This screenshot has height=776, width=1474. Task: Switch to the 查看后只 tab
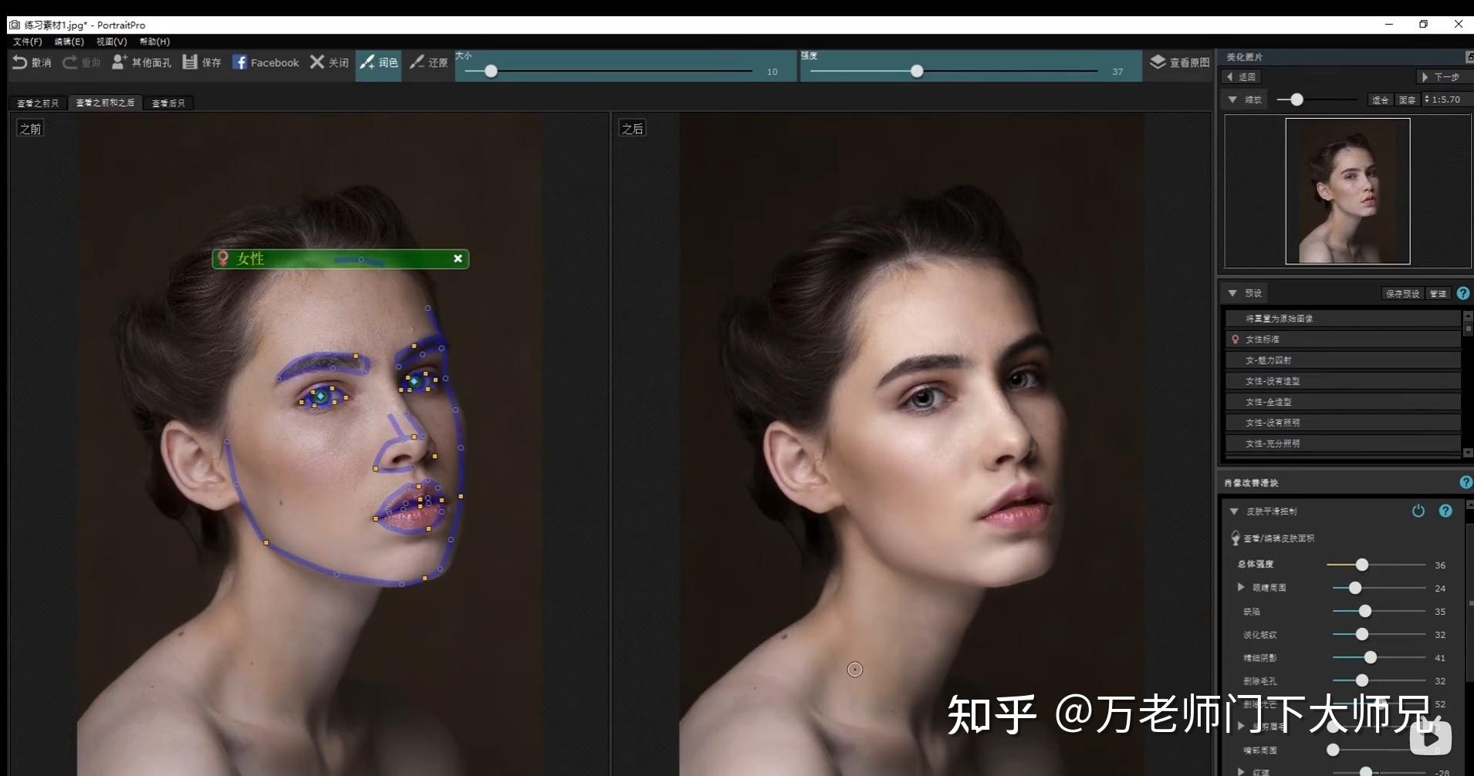click(168, 103)
